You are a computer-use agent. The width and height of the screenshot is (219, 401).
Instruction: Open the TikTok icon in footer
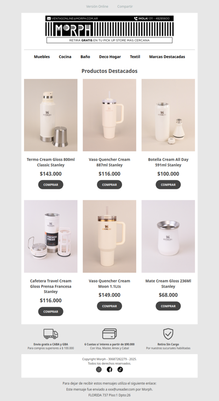click(120, 369)
